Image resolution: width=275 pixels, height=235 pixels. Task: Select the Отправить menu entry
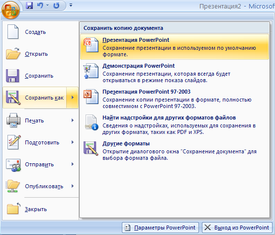(40, 164)
